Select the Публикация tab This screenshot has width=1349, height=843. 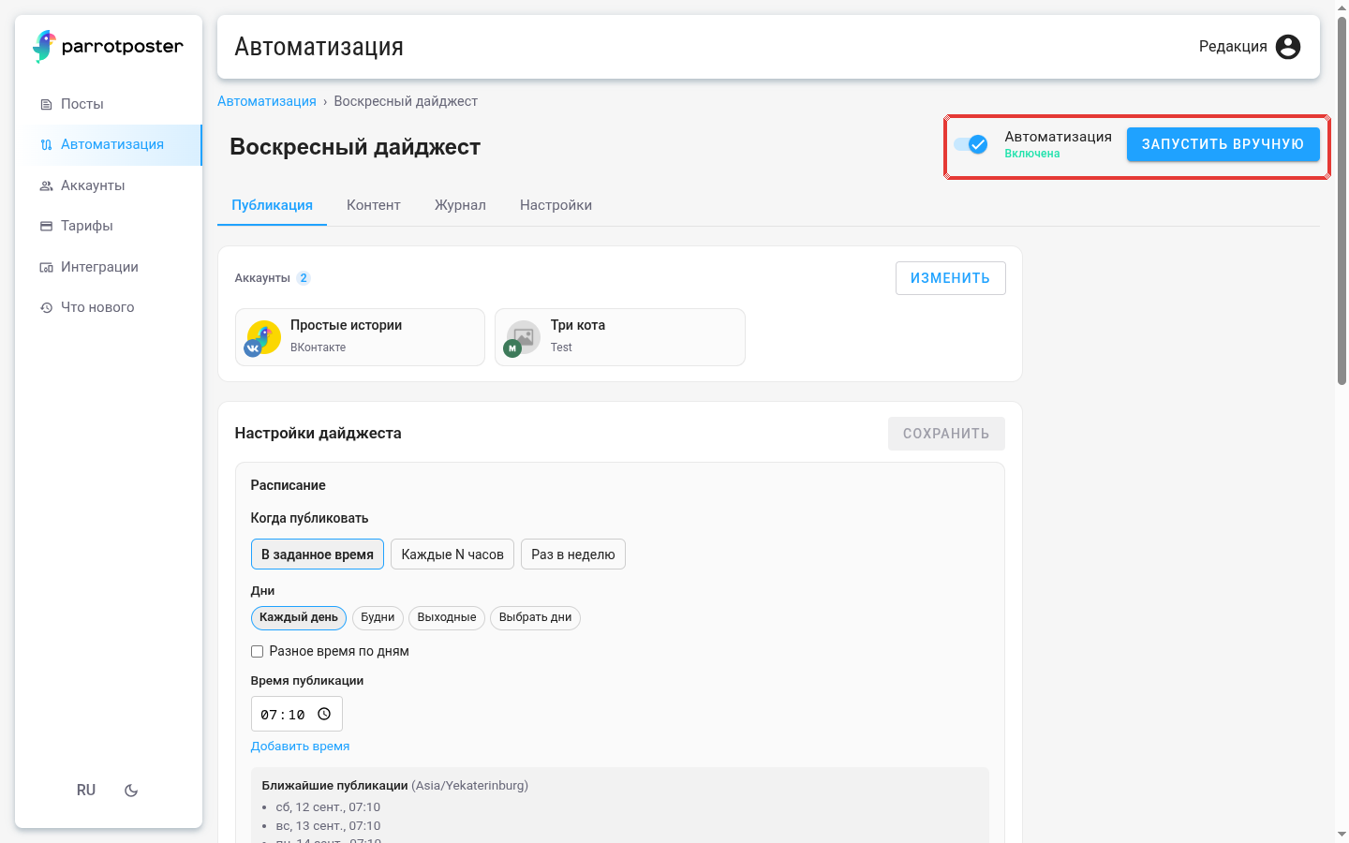coord(272,205)
